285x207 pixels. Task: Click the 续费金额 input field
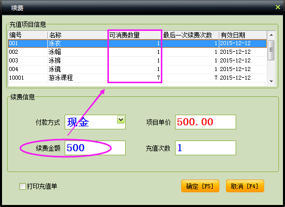click(x=95, y=148)
